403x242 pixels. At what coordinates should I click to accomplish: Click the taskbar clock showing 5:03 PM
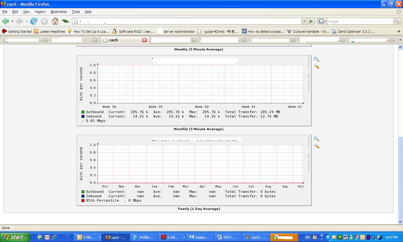coord(391,237)
